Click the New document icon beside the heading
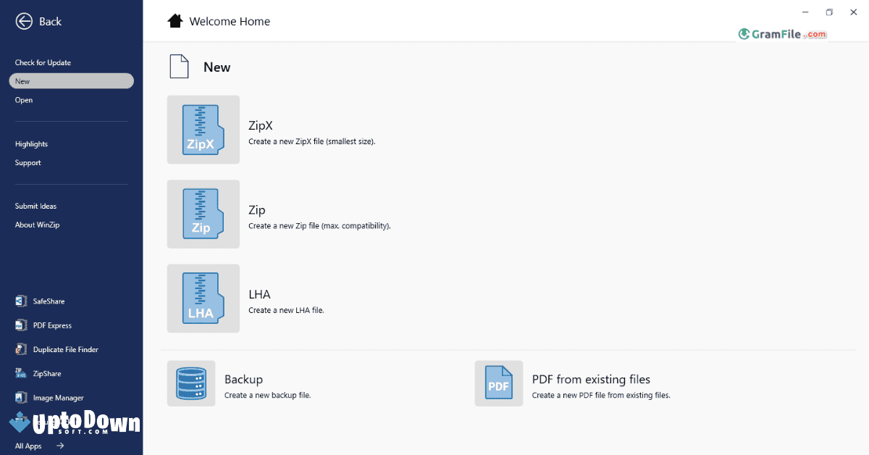The width and height of the screenshot is (869, 455). [x=179, y=66]
